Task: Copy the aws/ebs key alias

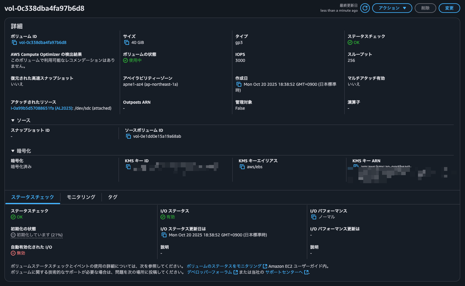Action: (242, 167)
